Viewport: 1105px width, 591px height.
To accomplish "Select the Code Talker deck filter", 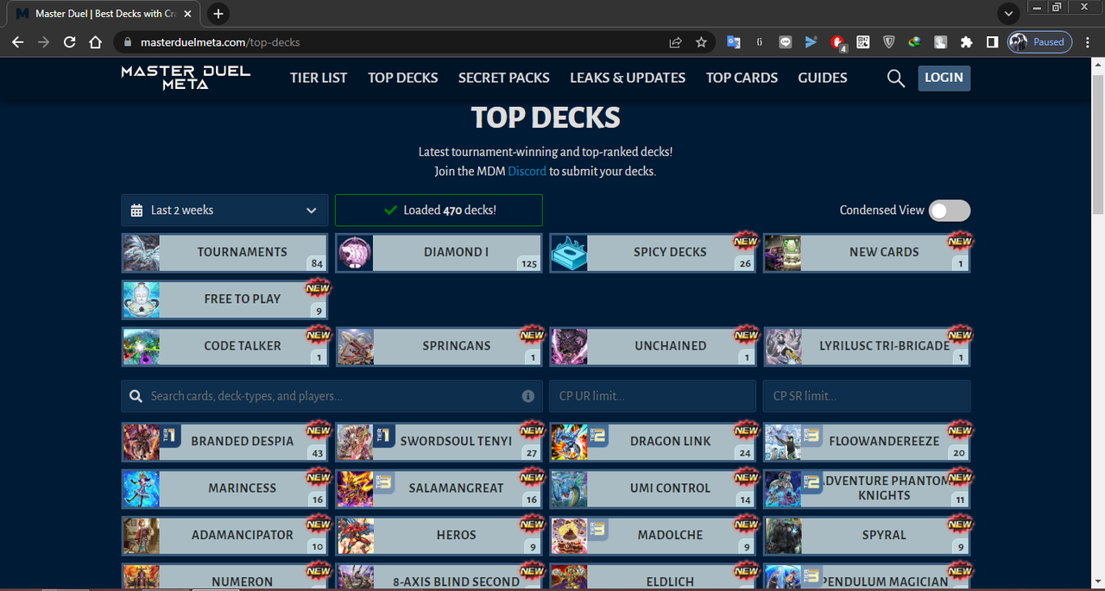I will point(224,346).
